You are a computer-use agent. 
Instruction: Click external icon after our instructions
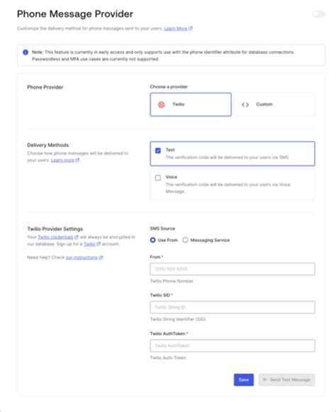[101, 257]
